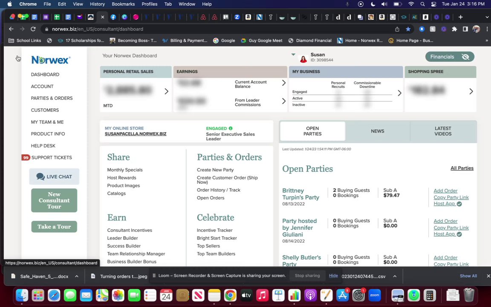Add Order for Jennifer Giuliani party

[x=445, y=221]
